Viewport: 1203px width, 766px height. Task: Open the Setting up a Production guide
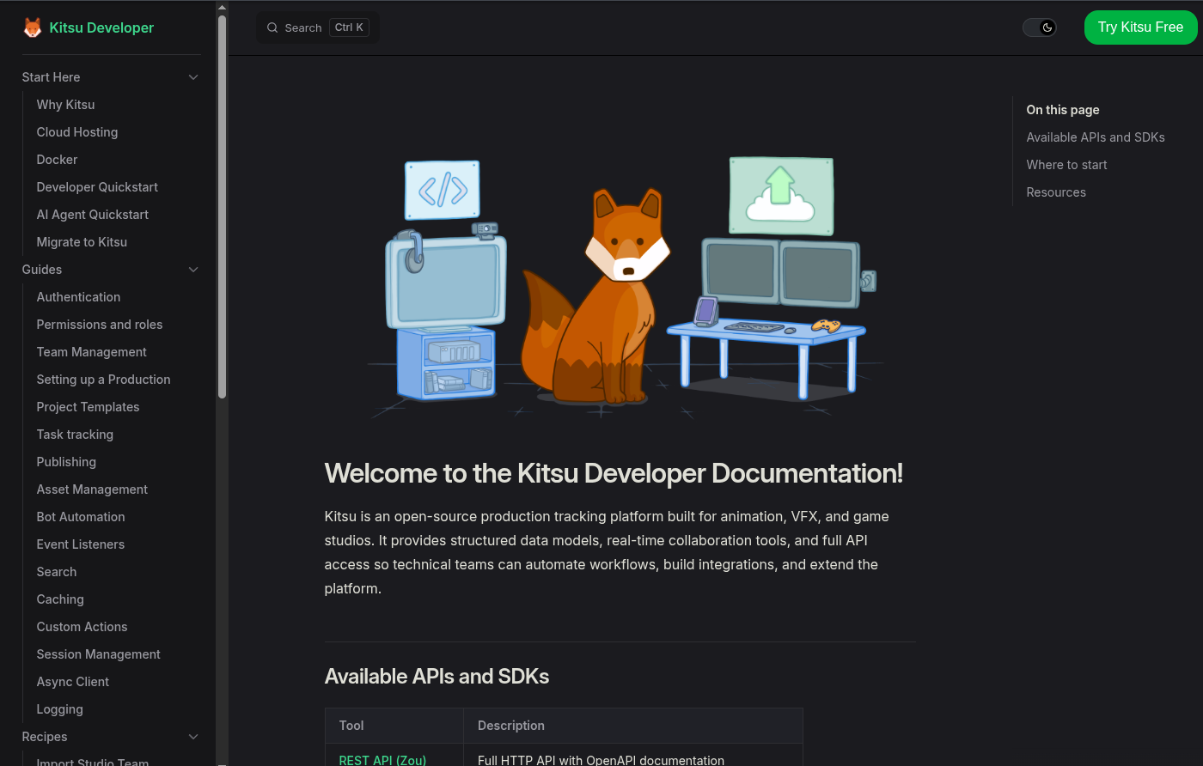[103, 380]
